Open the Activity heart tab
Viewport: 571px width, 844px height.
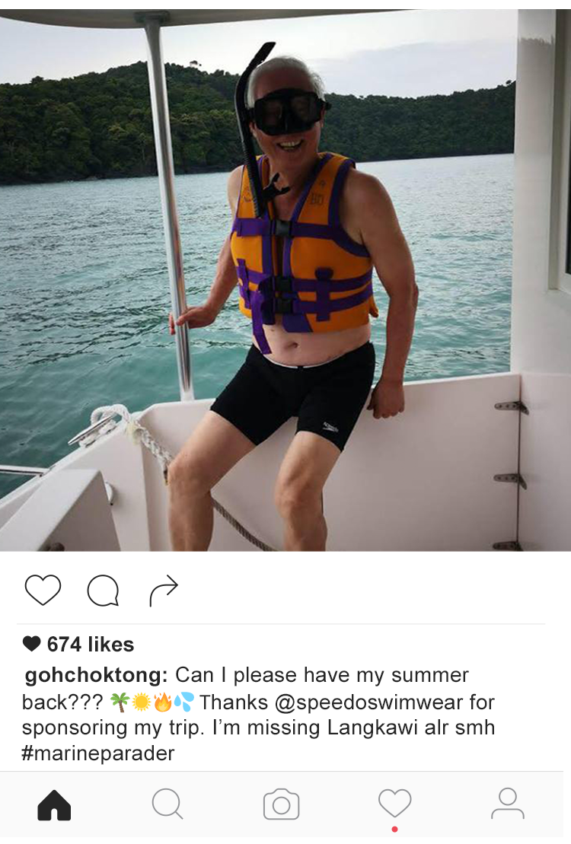coord(394,803)
